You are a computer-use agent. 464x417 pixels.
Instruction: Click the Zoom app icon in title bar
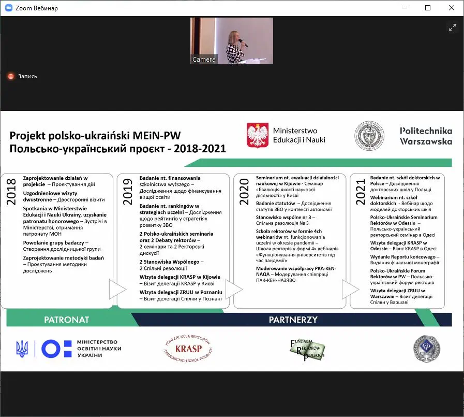coord(9,8)
